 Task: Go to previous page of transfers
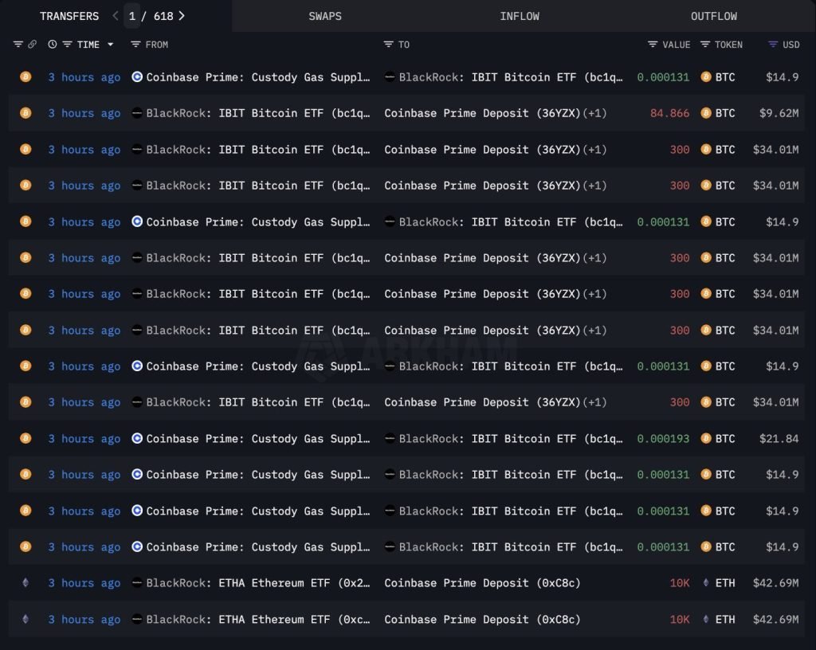(x=115, y=16)
